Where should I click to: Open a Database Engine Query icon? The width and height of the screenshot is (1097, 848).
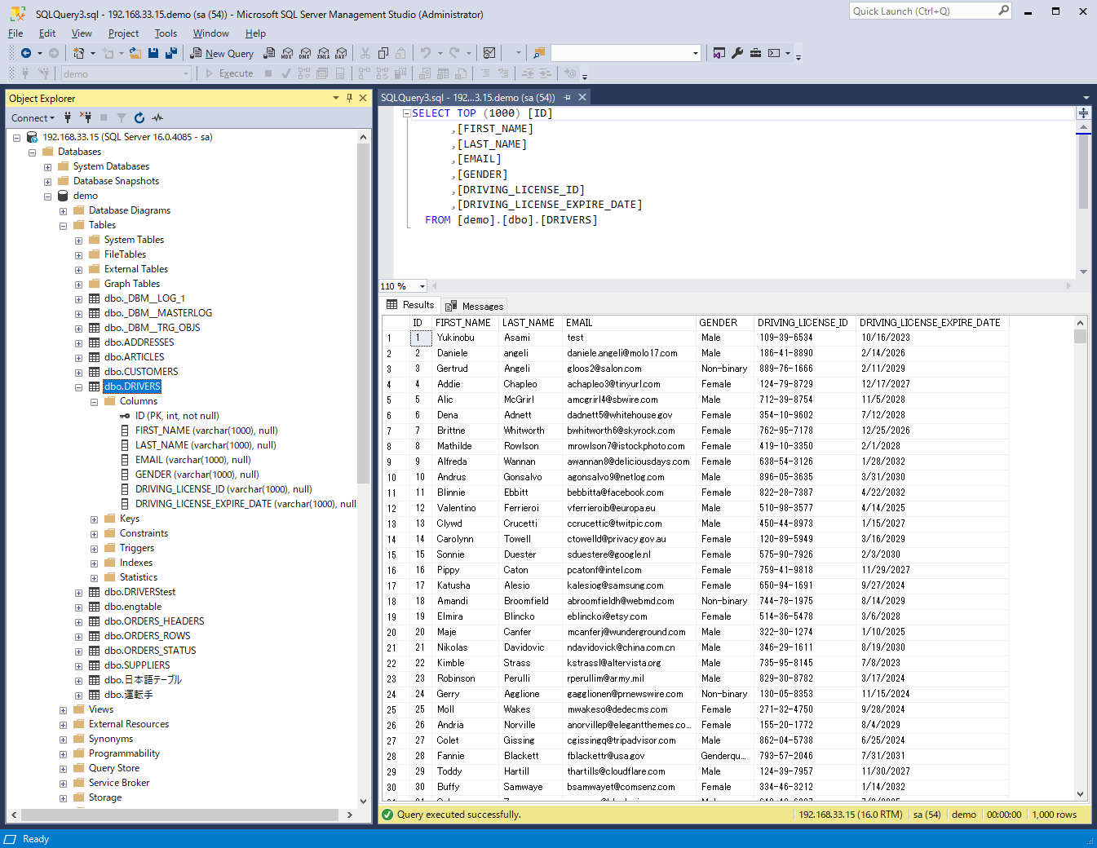270,53
